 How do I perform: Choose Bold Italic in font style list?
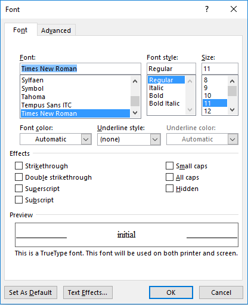(165, 103)
